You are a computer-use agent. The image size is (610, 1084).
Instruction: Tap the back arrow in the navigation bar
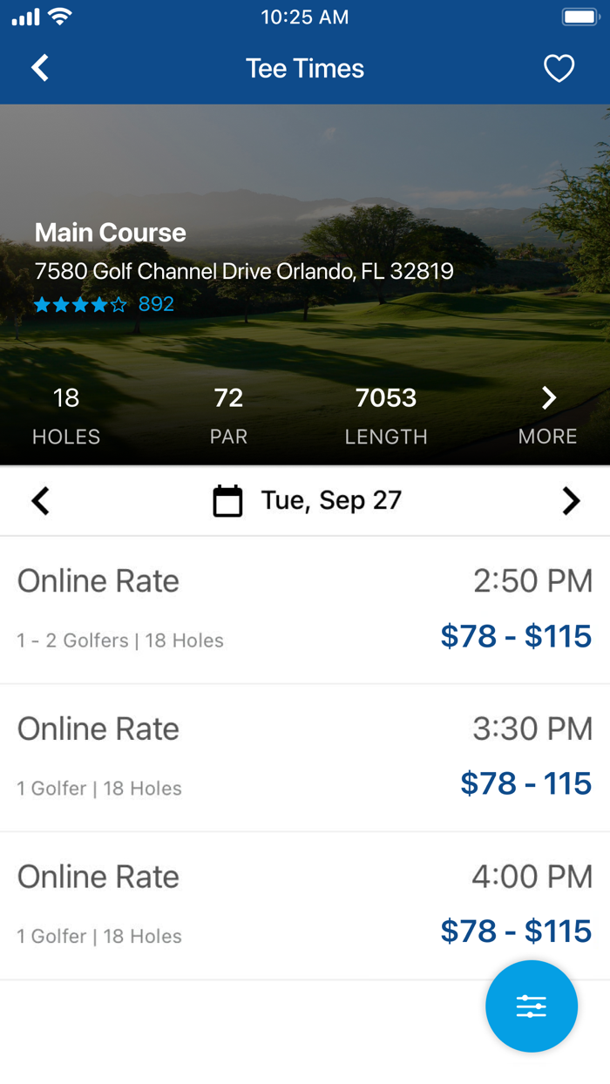tap(39, 68)
